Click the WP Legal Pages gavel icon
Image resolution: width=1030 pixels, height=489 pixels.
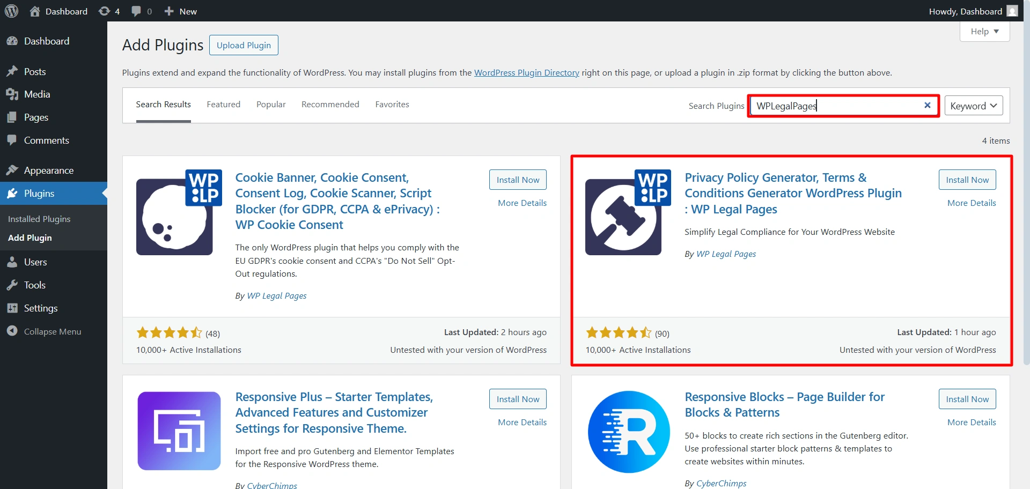[x=628, y=212]
